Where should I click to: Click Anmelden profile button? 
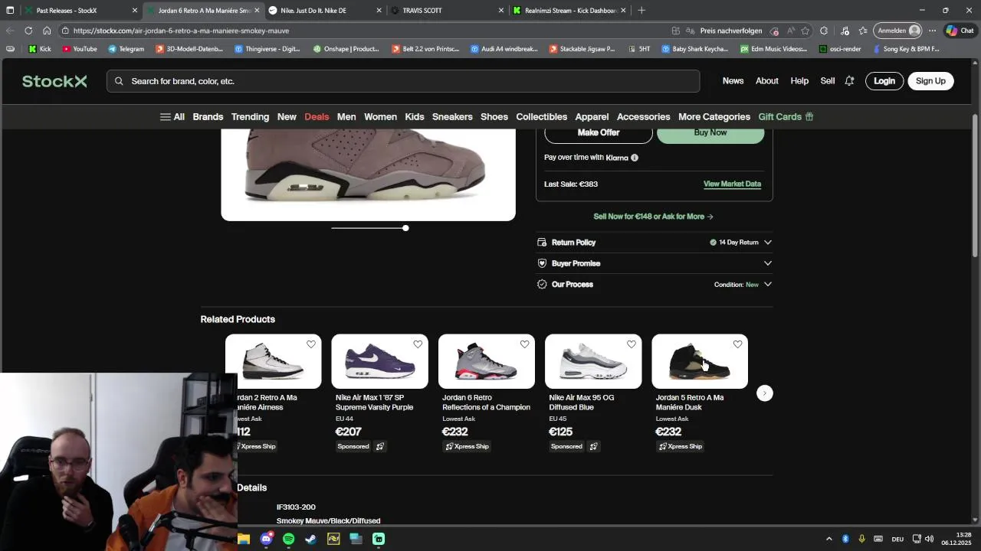[898, 31]
